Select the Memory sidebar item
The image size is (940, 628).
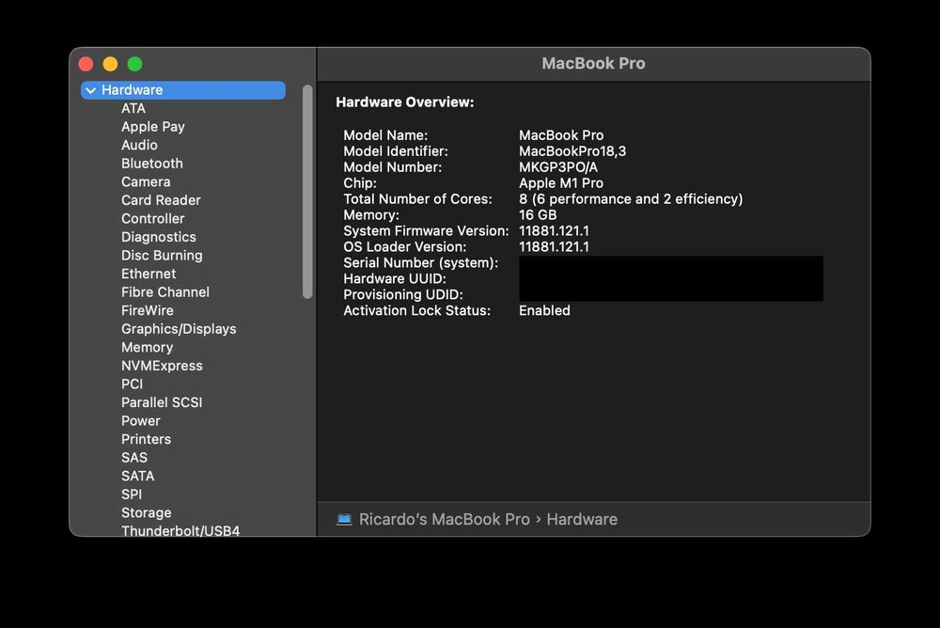pyautogui.click(x=147, y=347)
